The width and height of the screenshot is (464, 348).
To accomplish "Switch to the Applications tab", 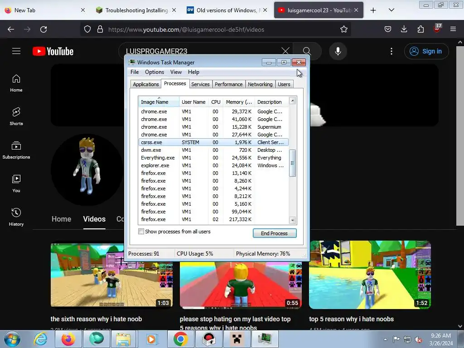I will (x=146, y=84).
